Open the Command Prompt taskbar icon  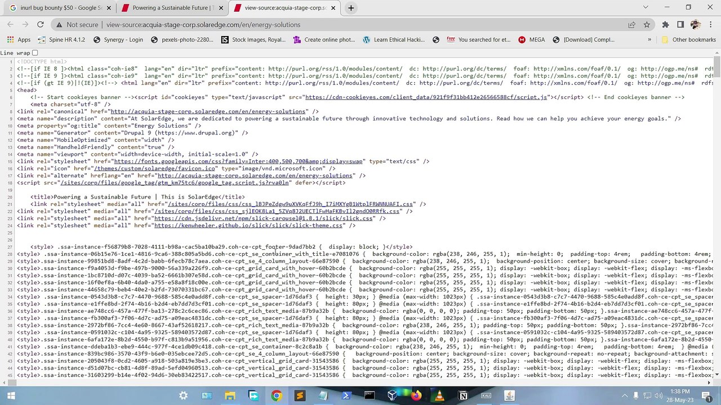369,395
